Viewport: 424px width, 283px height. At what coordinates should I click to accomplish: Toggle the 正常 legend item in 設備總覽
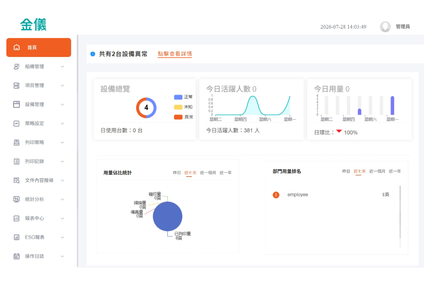(x=183, y=97)
